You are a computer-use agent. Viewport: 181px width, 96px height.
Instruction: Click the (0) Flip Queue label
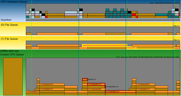pyautogui.click(x=9, y=25)
